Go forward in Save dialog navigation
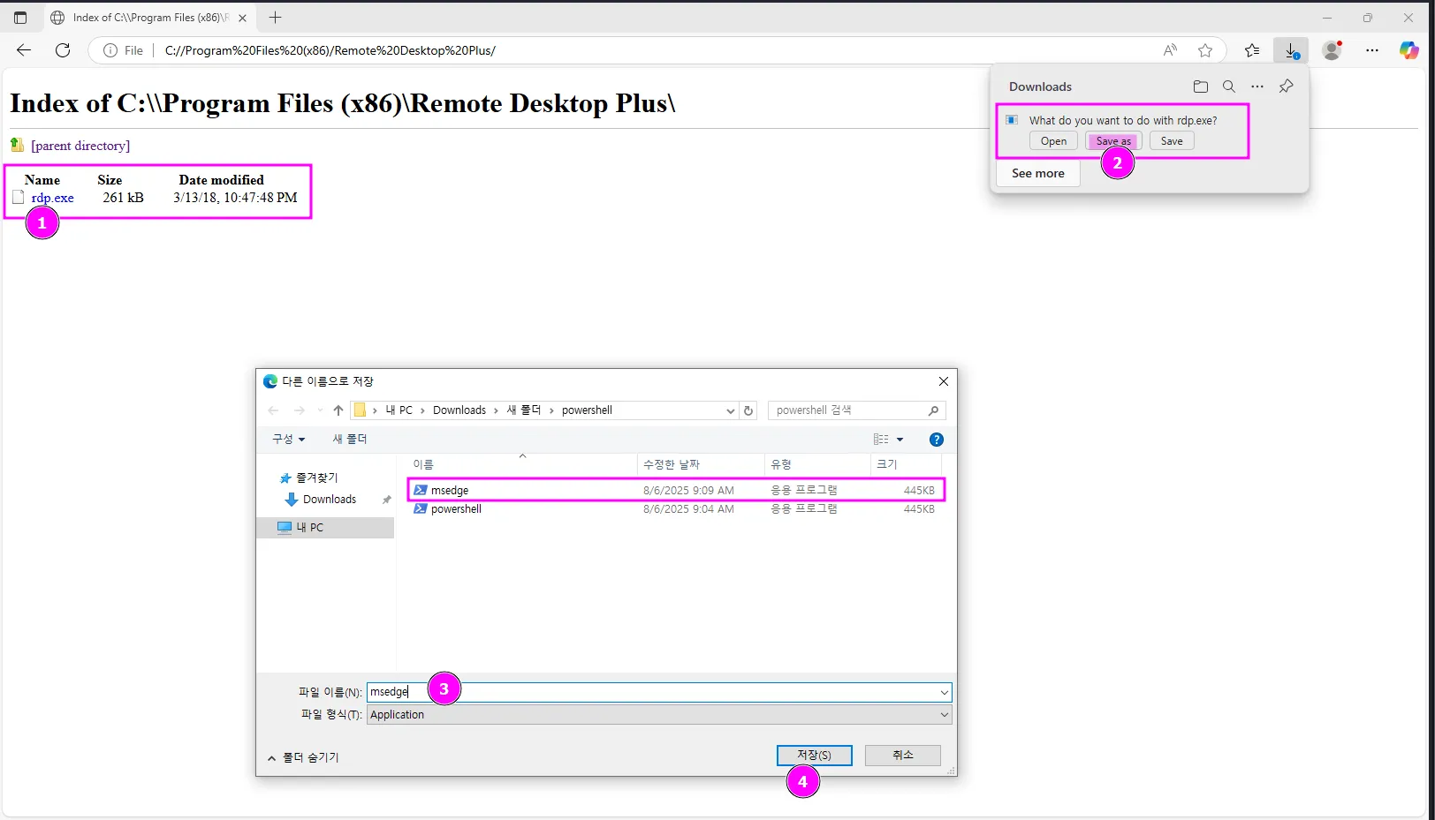This screenshot has width=1435, height=820. (299, 410)
